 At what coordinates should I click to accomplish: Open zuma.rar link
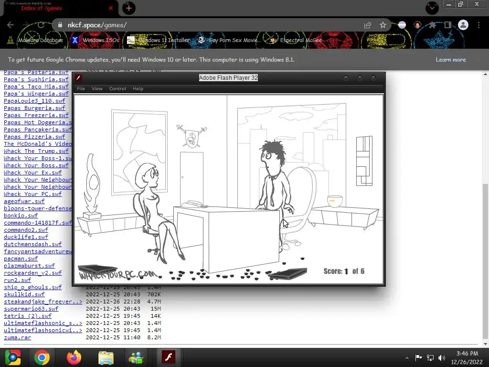17,338
